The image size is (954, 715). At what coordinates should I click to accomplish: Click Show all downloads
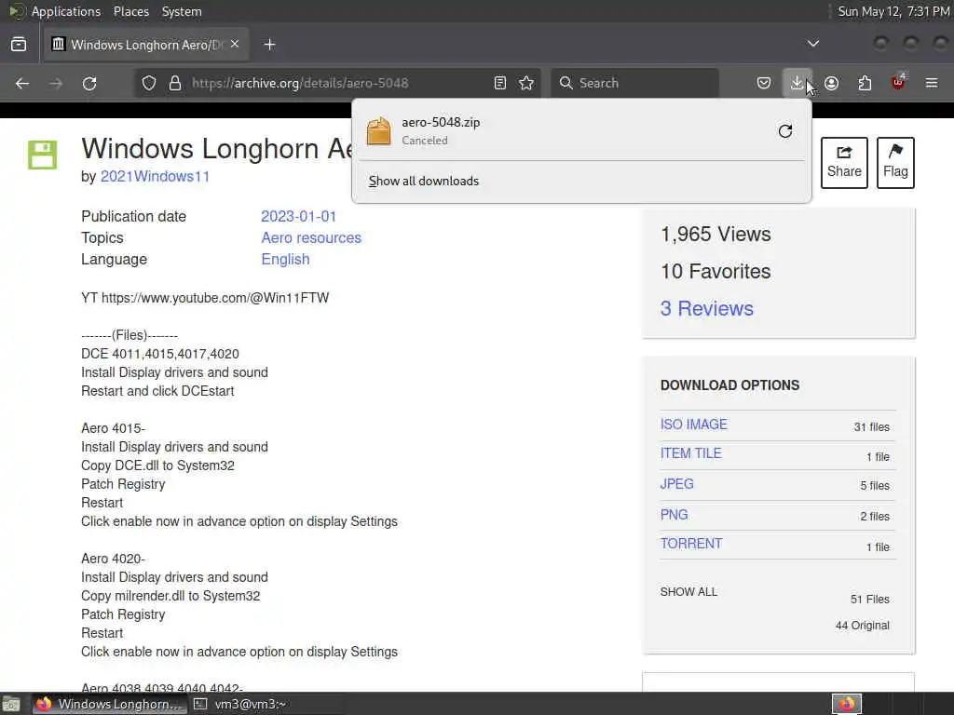(x=424, y=182)
